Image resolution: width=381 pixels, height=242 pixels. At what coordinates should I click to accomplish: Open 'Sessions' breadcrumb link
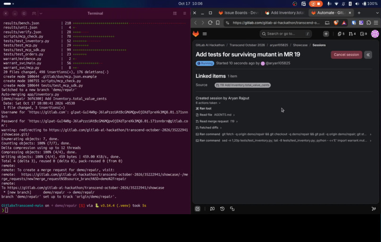319,45
